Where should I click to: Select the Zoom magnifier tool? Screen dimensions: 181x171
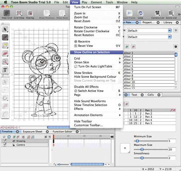pyautogui.click(x=5, y=62)
